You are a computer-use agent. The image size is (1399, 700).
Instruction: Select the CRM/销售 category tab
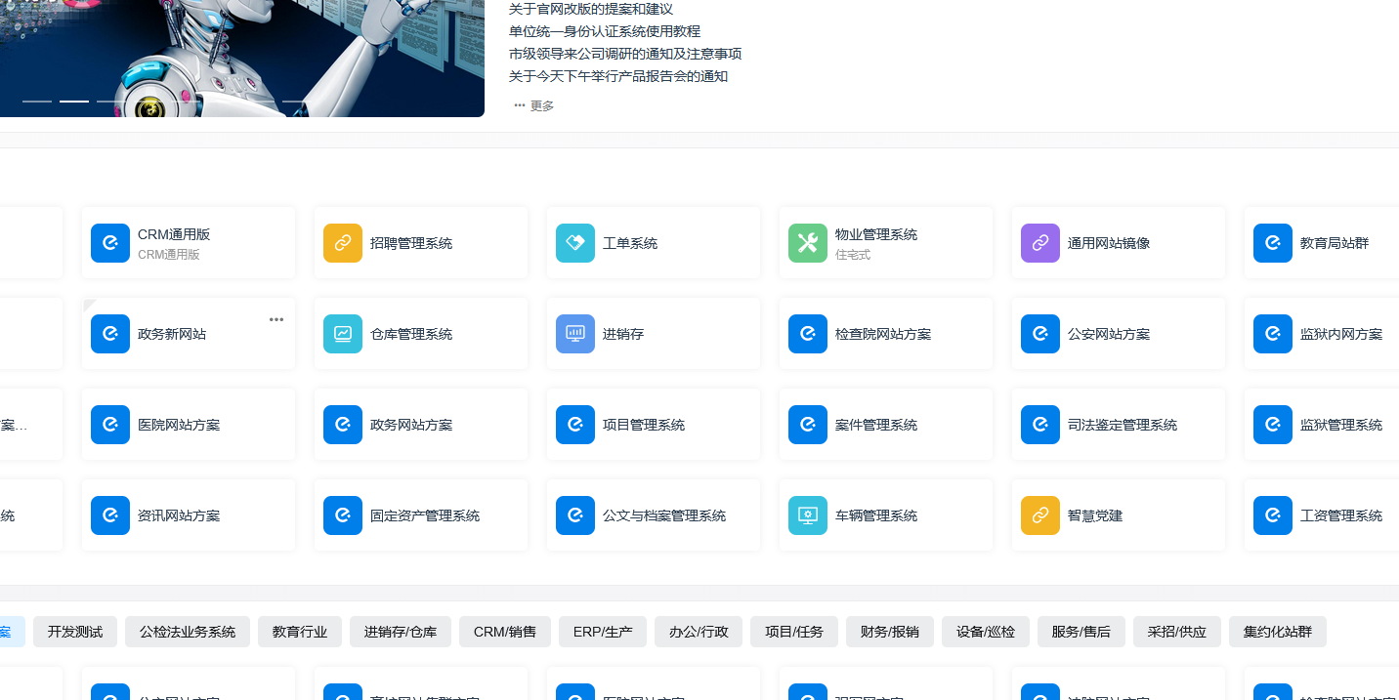(505, 632)
